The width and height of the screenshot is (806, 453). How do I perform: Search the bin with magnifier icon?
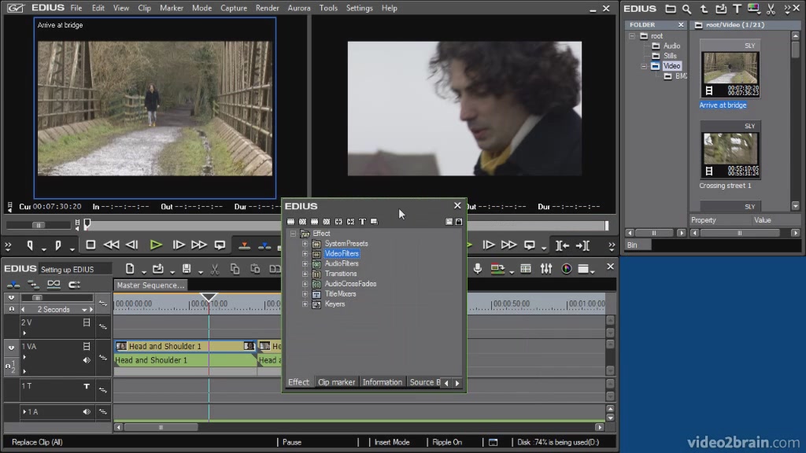click(x=686, y=9)
